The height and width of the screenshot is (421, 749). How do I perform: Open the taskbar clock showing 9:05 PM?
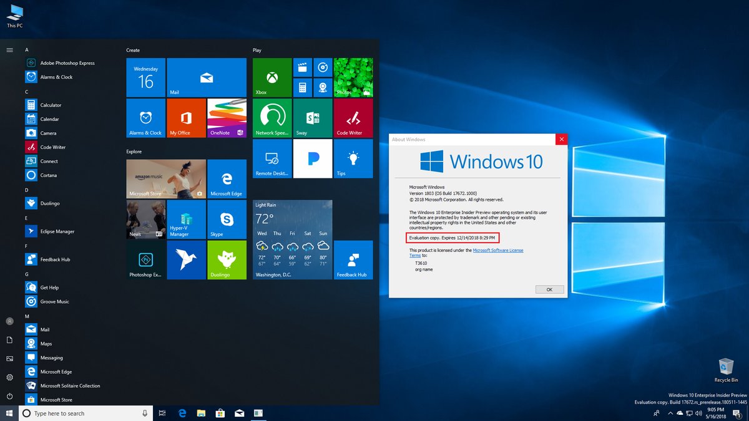pos(717,413)
